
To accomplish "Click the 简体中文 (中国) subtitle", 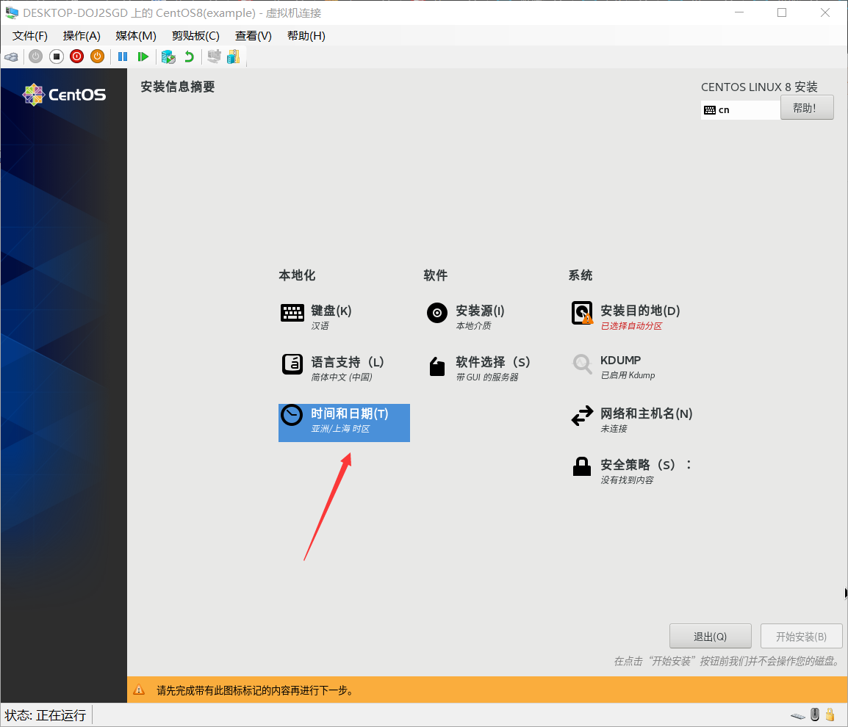I will [x=341, y=377].
